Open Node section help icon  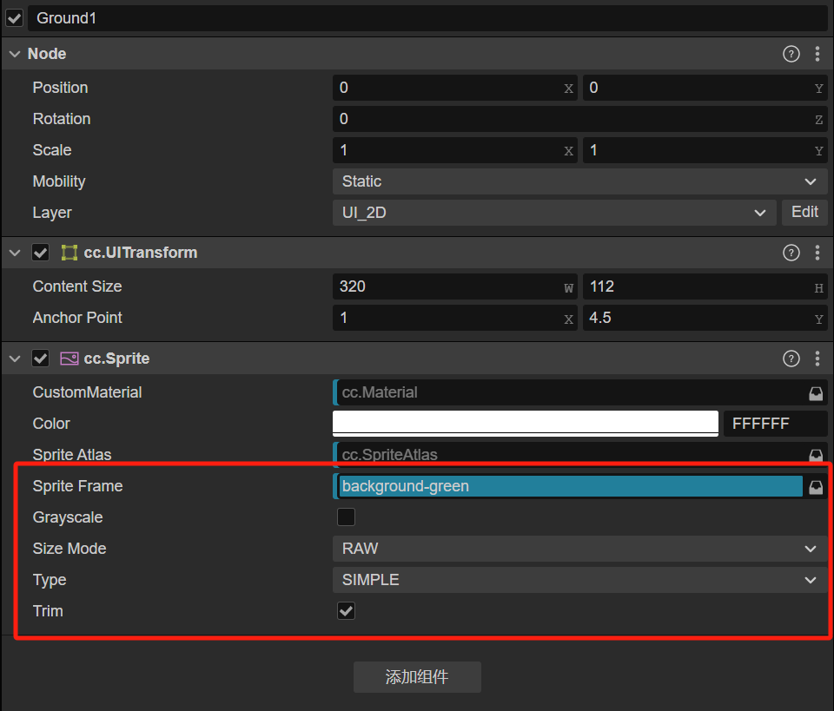(x=791, y=54)
